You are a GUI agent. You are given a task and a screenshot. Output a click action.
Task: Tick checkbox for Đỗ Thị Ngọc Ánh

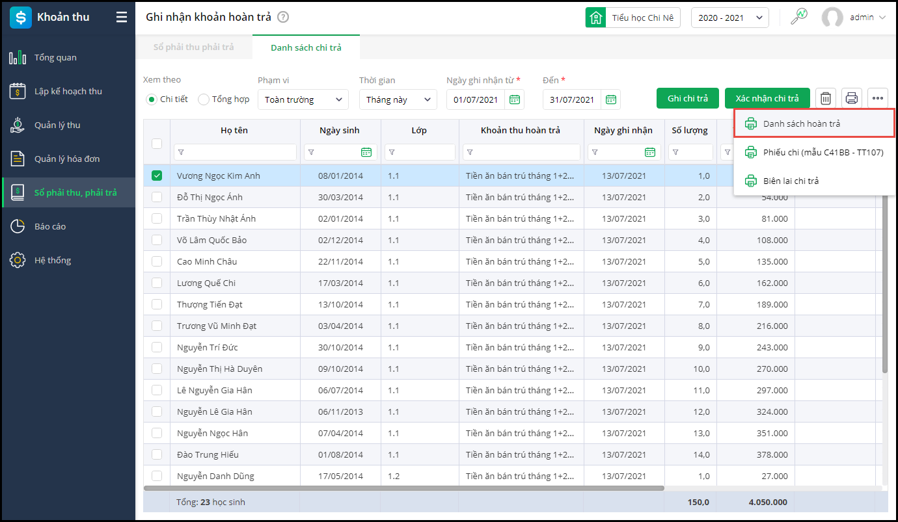click(x=157, y=197)
